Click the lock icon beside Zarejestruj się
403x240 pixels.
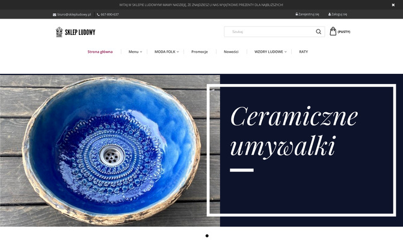click(x=297, y=14)
